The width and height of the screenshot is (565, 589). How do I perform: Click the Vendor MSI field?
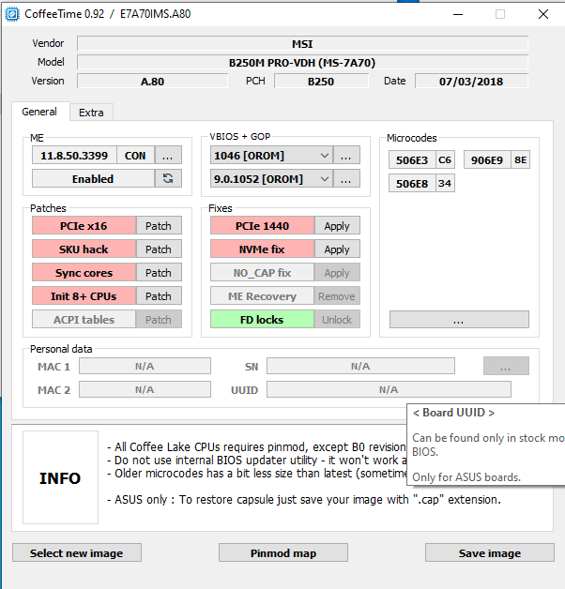click(302, 43)
